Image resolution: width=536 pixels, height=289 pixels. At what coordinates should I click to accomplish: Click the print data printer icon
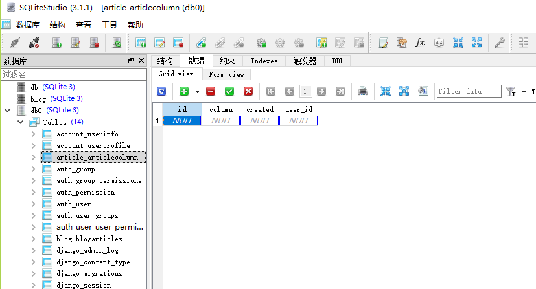pyautogui.click(x=363, y=91)
